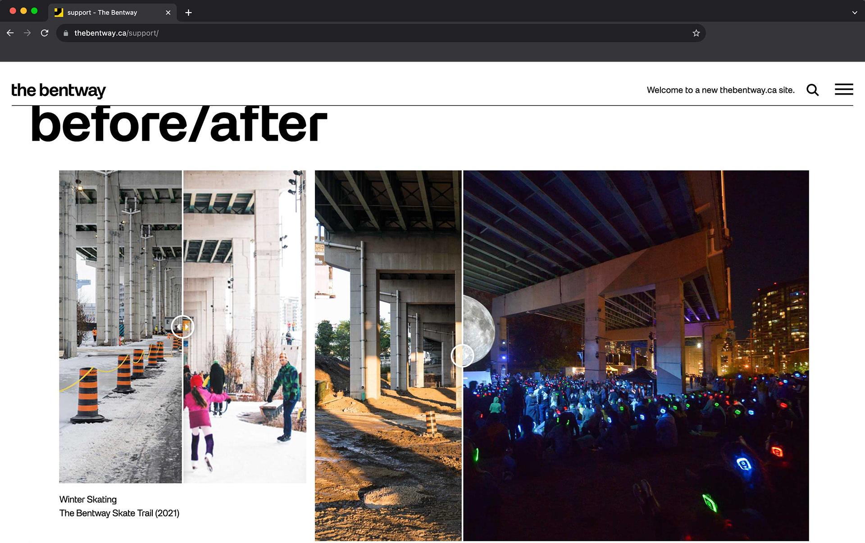Go back with browser back arrow
Viewport: 865px width, 543px height.
tap(10, 33)
